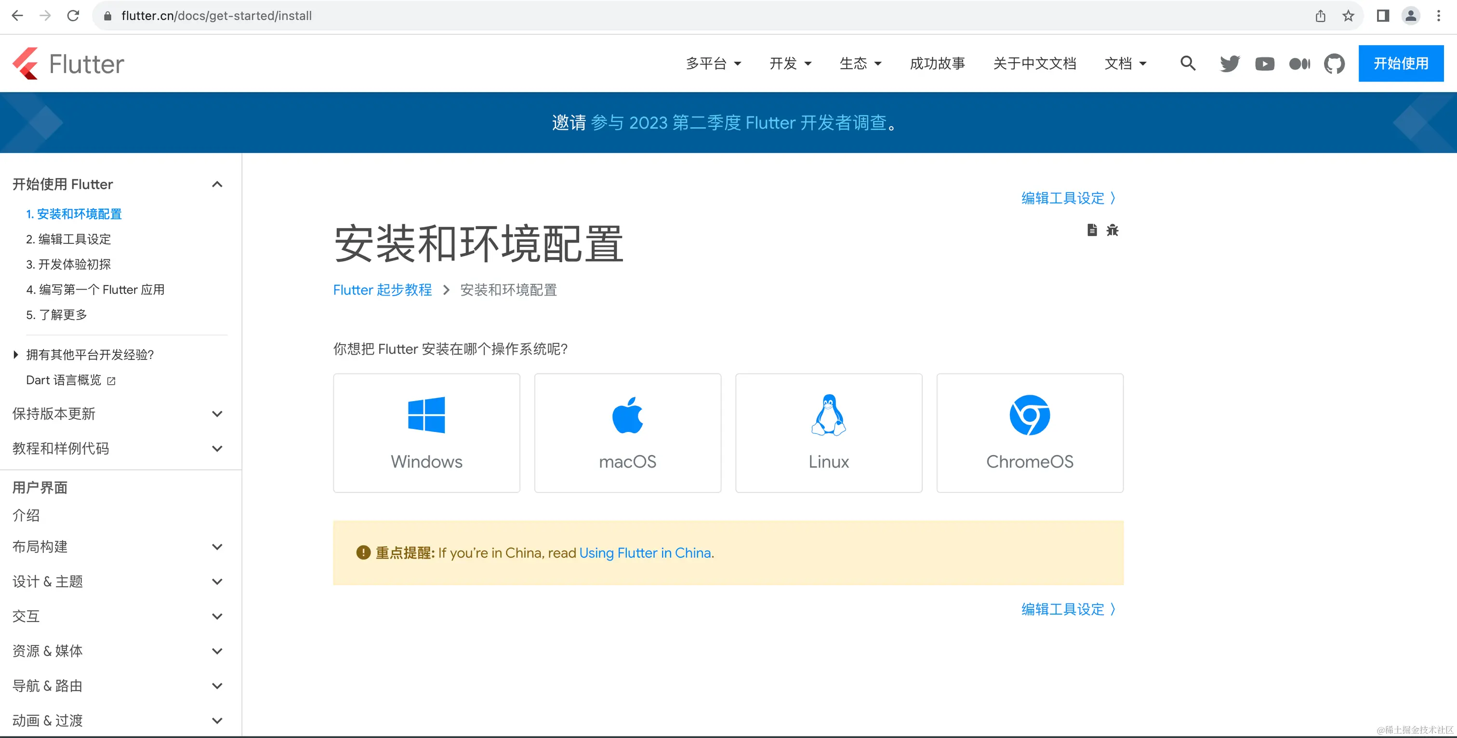Expand the 设计 & 主题 sidebar section

pos(217,582)
